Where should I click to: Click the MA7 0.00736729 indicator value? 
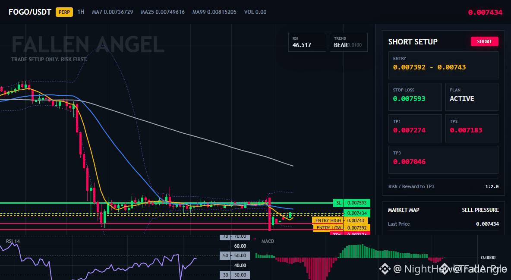tap(113, 12)
